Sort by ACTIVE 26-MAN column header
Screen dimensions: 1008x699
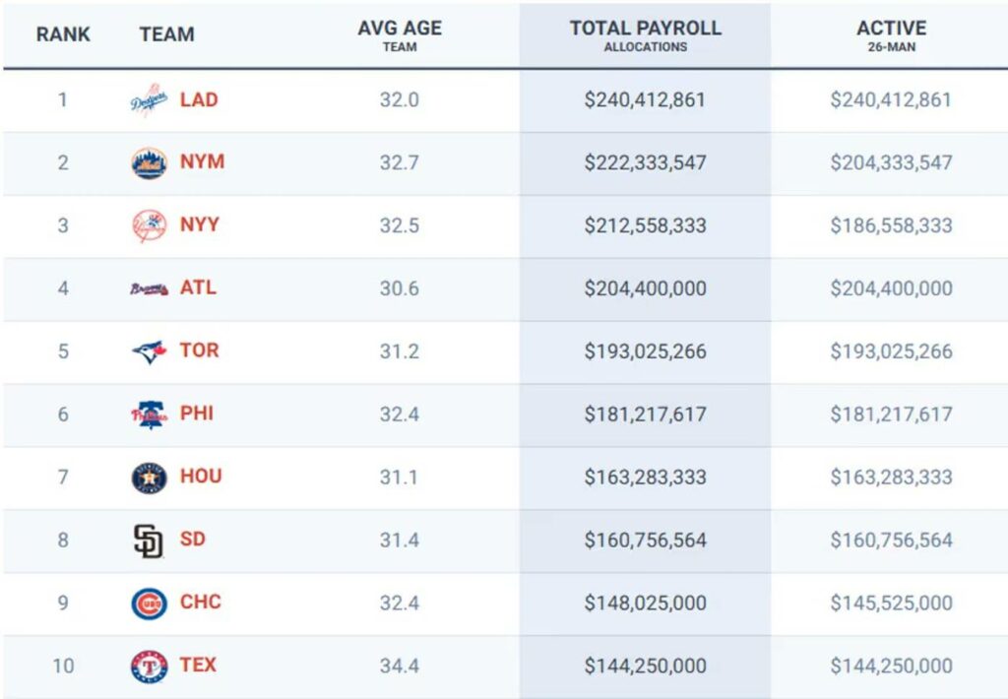click(x=891, y=35)
